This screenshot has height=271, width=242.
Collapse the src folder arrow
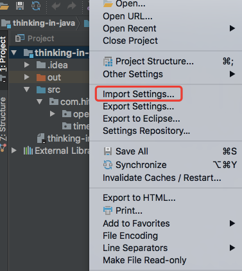click(27, 89)
